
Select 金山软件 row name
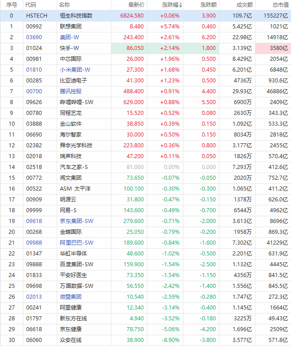point(71,124)
